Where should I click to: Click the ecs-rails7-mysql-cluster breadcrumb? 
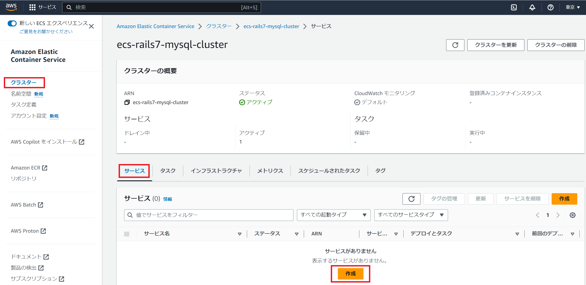(271, 26)
